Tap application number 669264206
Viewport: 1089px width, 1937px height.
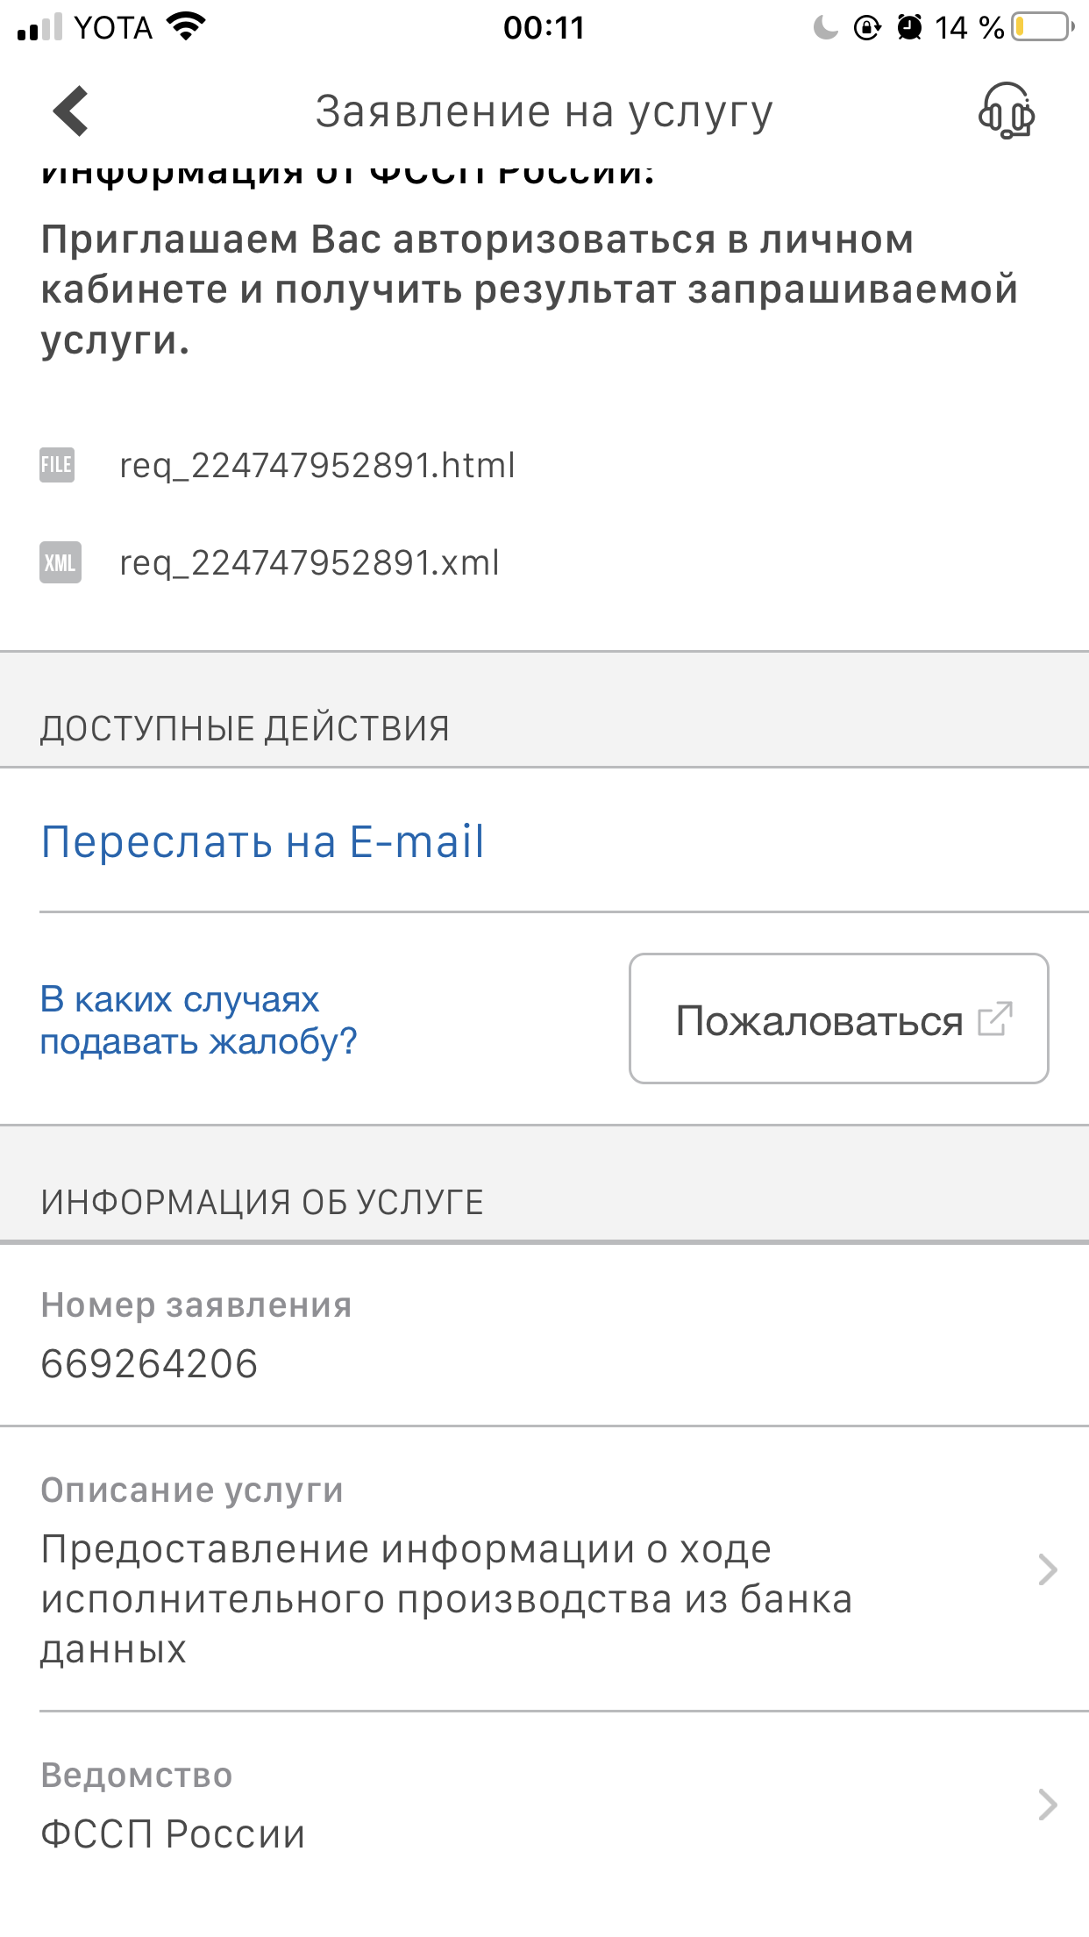pyautogui.click(x=149, y=1364)
